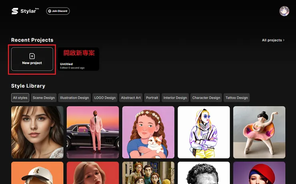Click the Stylar wordmark text
The image size is (296, 184).
pos(28,11)
